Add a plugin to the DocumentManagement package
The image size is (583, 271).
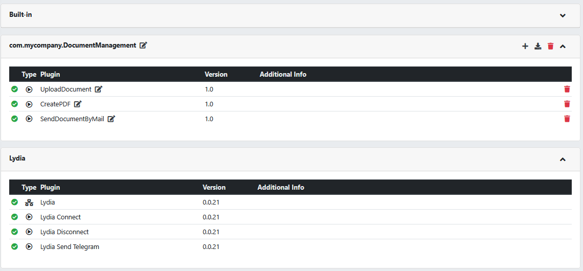525,46
